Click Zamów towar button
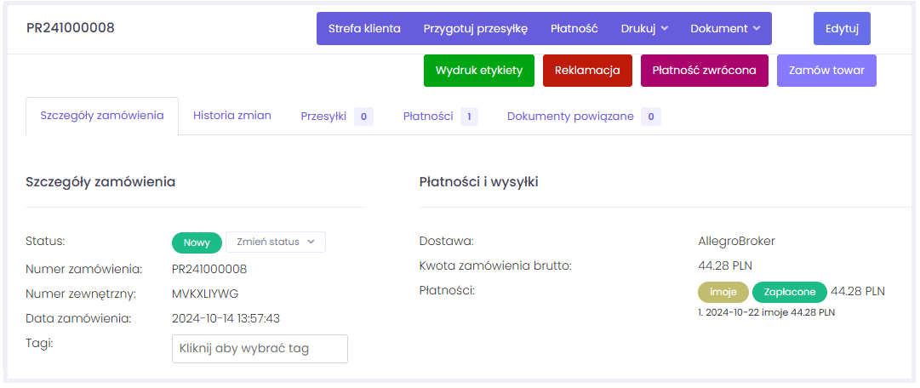 [826, 71]
